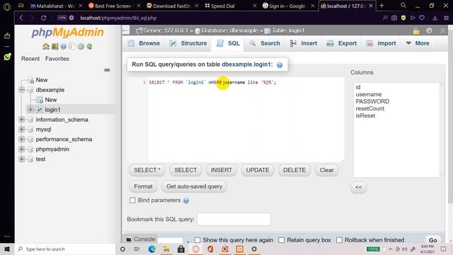Collapse the dbexample database tree node
The image size is (453, 255).
(22, 90)
